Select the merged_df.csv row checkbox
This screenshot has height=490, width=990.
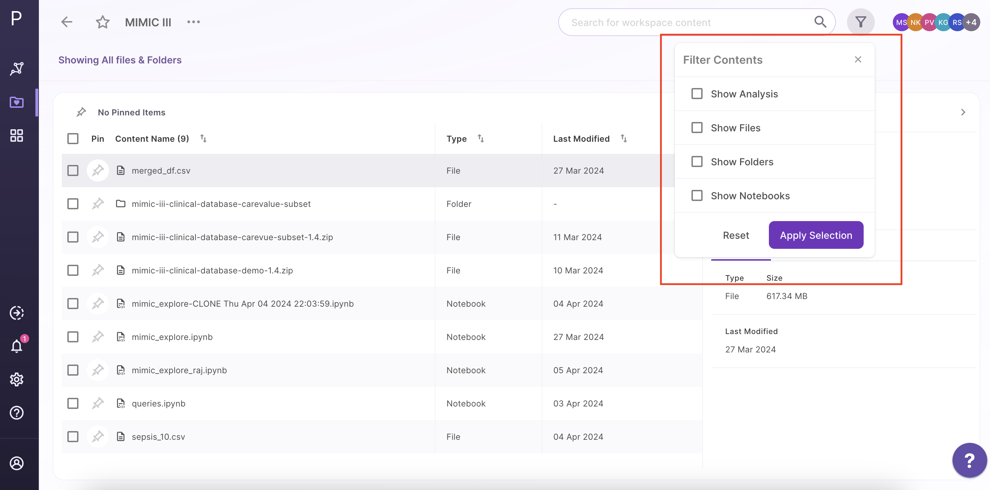coord(73,170)
